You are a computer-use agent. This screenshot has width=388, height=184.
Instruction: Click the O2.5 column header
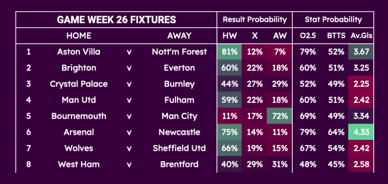pos(308,36)
